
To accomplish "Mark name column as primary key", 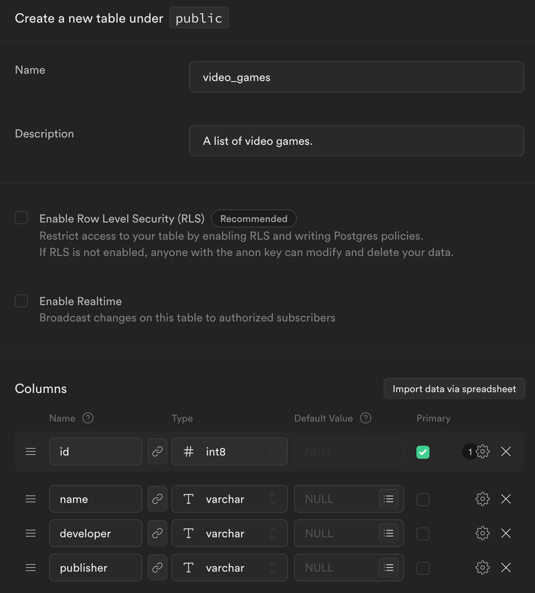I will [423, 499].
